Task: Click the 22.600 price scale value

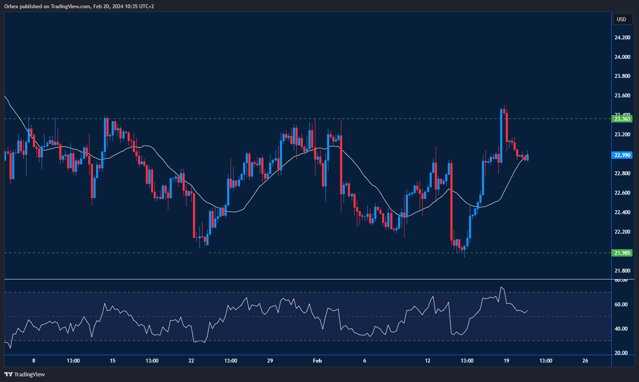Action: [622, 193]
